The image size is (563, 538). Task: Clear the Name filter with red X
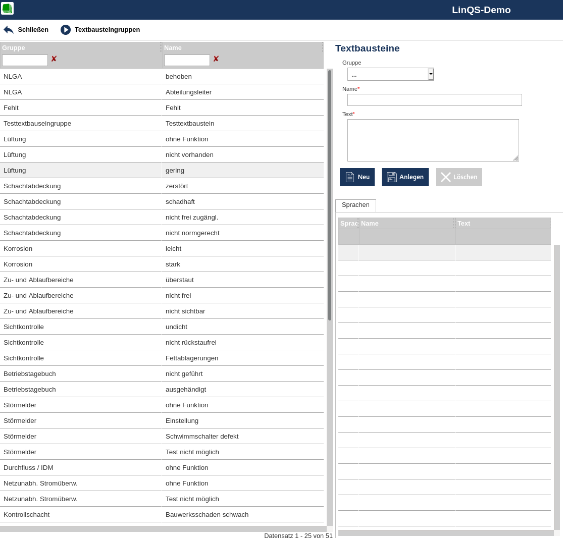(x=216, y=59)
